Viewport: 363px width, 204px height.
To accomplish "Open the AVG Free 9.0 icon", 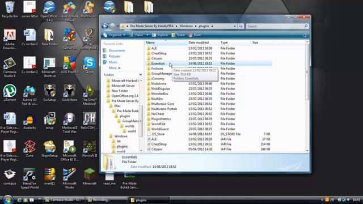I will (69, 65).
